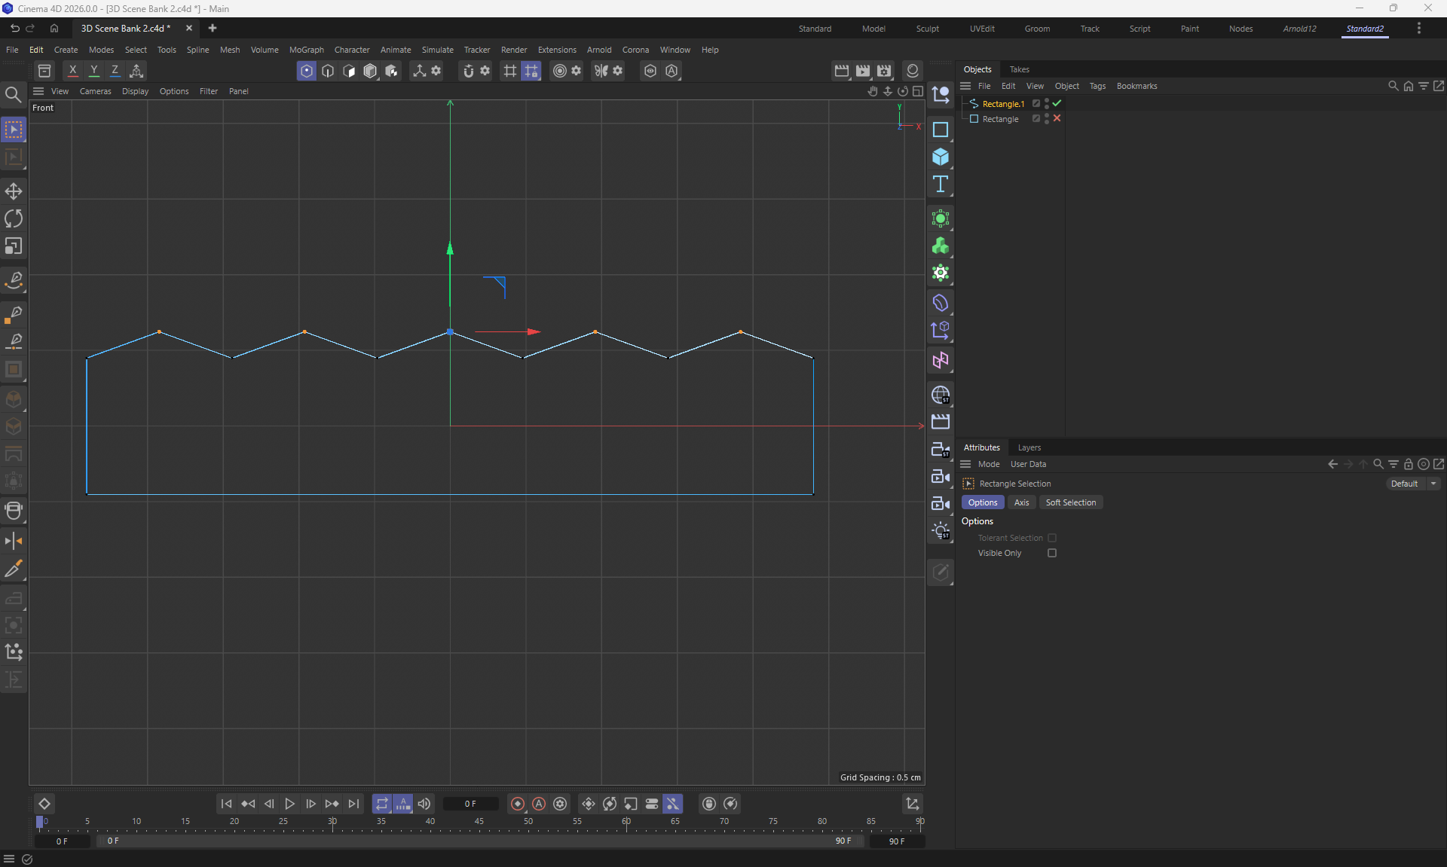Open the MoGraph menu
The height and width of the screenshot is (867, 1447).
[x=306, y=50]
